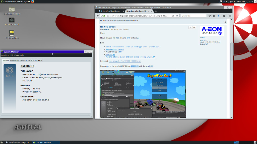Click the green padlock security icon
This screenshot has width=257, height=144.
click(104, 16)
